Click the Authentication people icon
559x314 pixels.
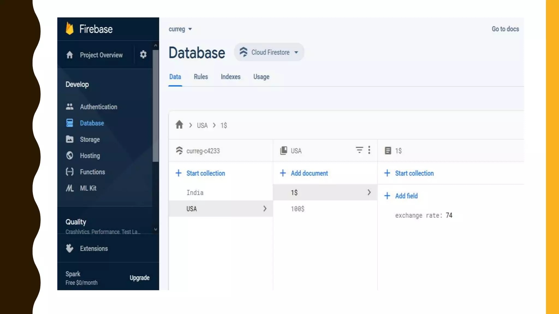pos(70,107)
